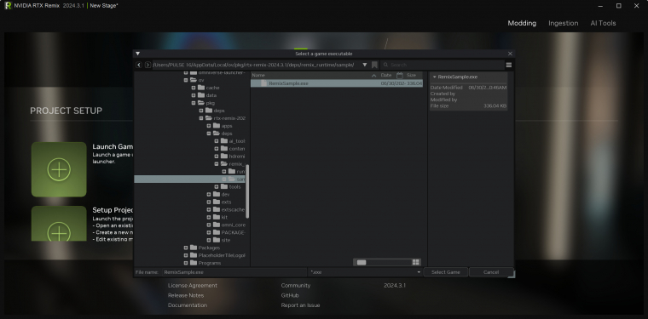The image size is (648, 319).
Task: Toggle grid view icon in file list
Action: 416,263
